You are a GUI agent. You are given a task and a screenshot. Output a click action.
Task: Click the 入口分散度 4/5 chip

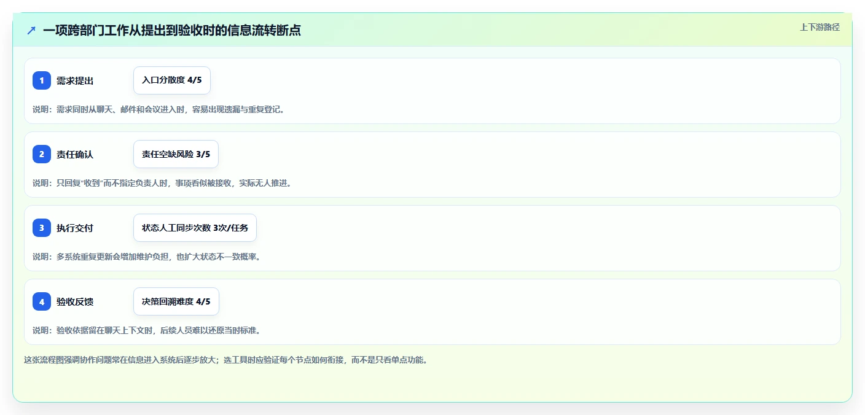pyautogui.click(x=172, y=80)
